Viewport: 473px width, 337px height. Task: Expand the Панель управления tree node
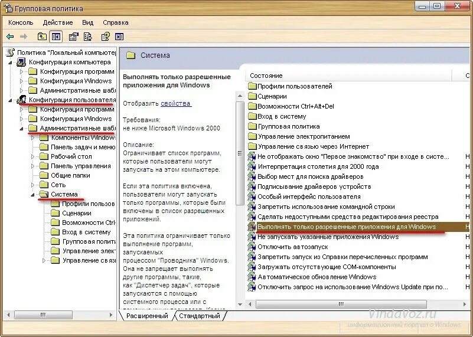click(x=33, y=166)
